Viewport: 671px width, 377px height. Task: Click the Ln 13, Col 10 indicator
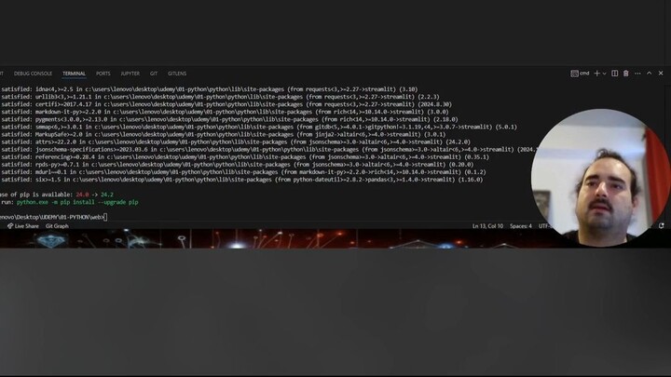click(x=487, y=226)
